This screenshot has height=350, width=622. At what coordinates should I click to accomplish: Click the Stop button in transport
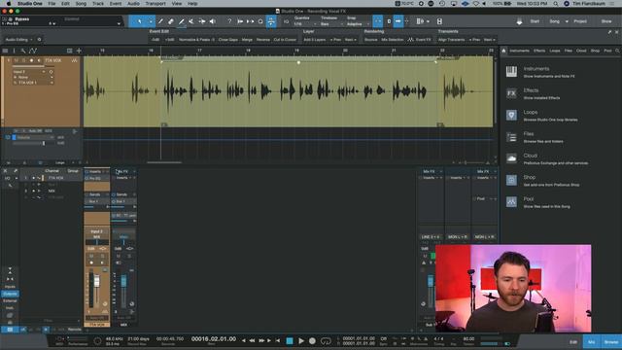click(290, 341)
